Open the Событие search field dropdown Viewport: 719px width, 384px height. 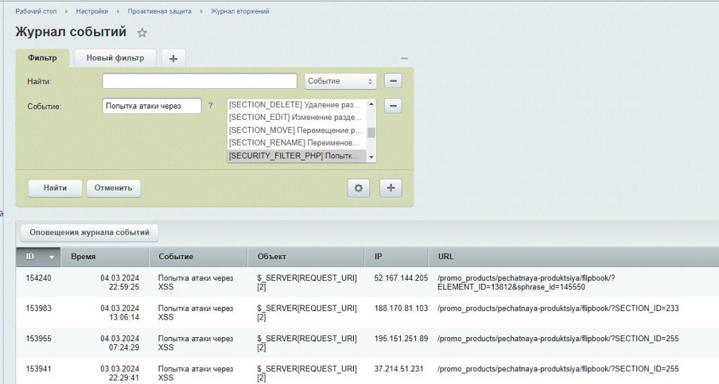pos(341,81)
